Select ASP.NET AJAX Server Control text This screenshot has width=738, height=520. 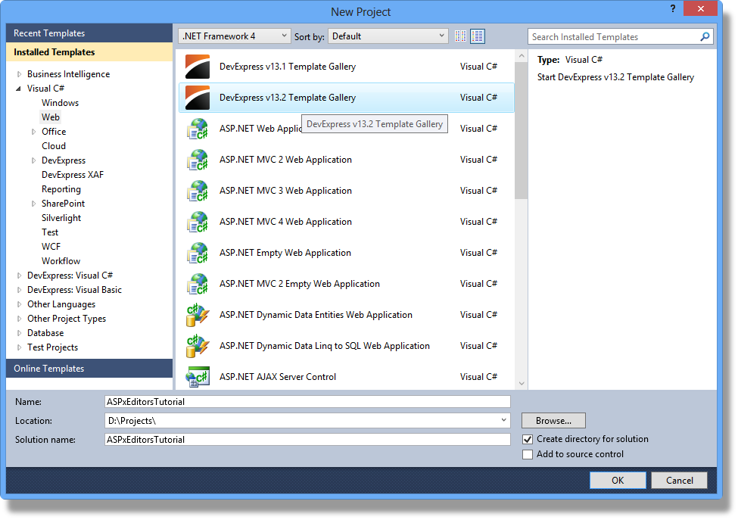pos(278,377)
